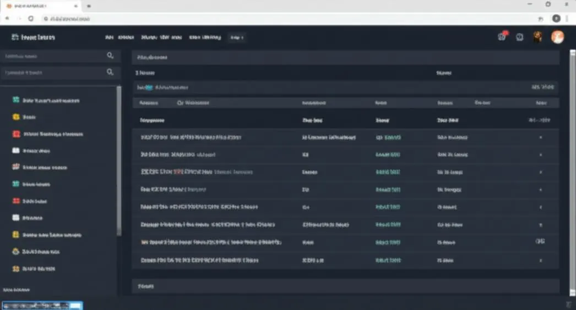This screenshot has height=310, width=576.
Task: Open the orange user avatar menu
Action: [x=557, y=37]
